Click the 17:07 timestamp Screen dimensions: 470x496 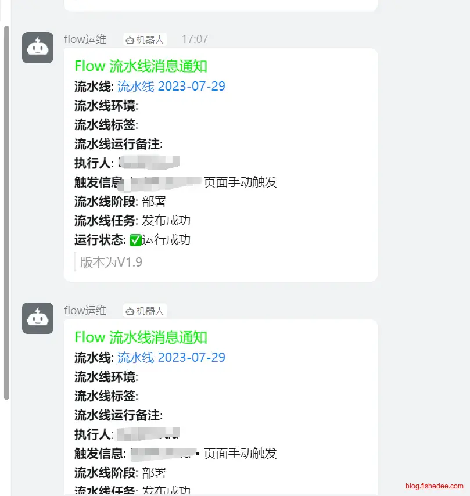(195, 39)
